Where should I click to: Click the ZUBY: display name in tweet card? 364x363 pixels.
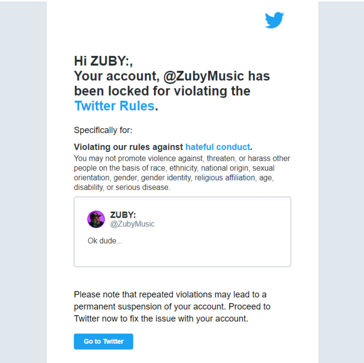pos(123,215)
